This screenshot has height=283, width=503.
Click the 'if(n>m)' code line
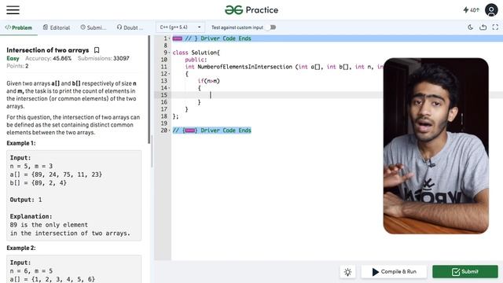[208, 81]
